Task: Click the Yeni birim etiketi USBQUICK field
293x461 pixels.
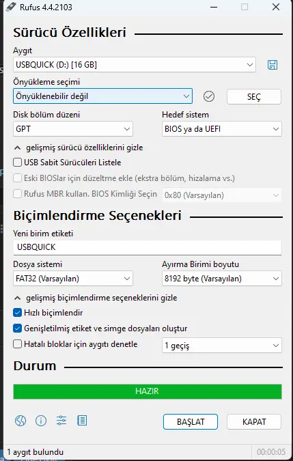Action: tap(148, 247)
